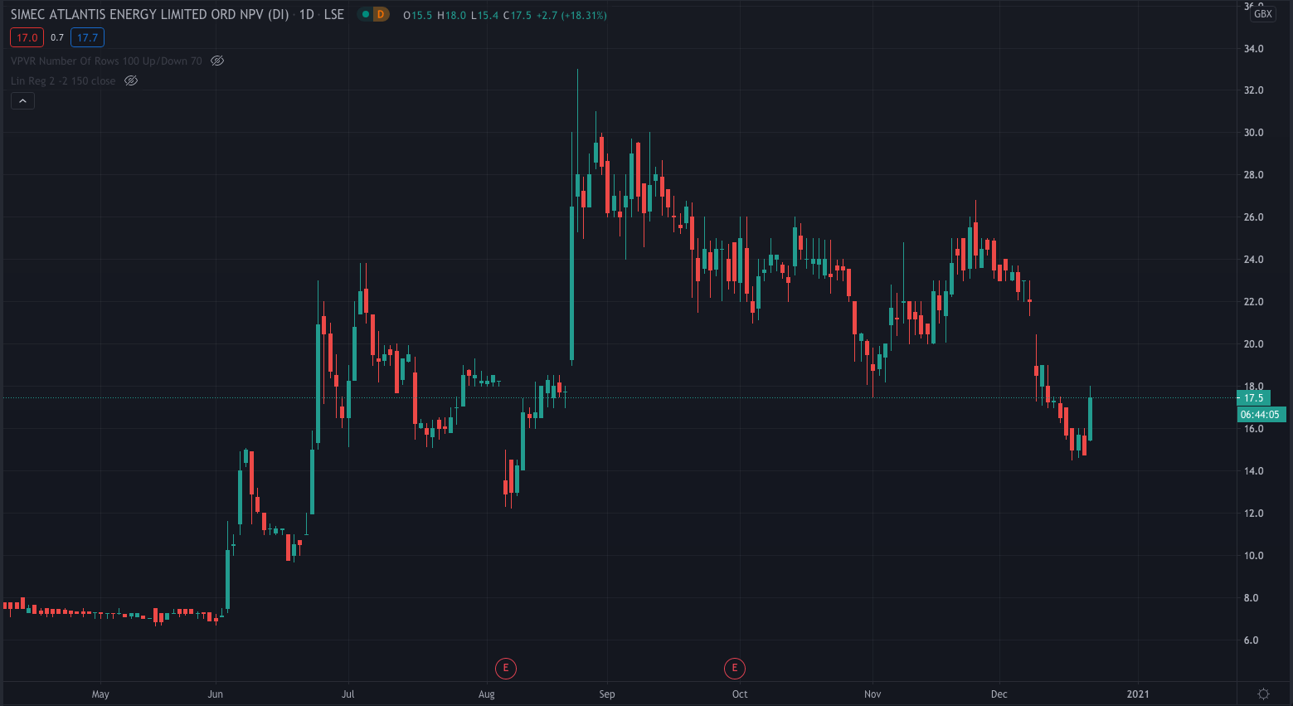Screen dimensions: 1293x706
Task: Click the red 17.0 sell price button
Action: click(27, 37)
